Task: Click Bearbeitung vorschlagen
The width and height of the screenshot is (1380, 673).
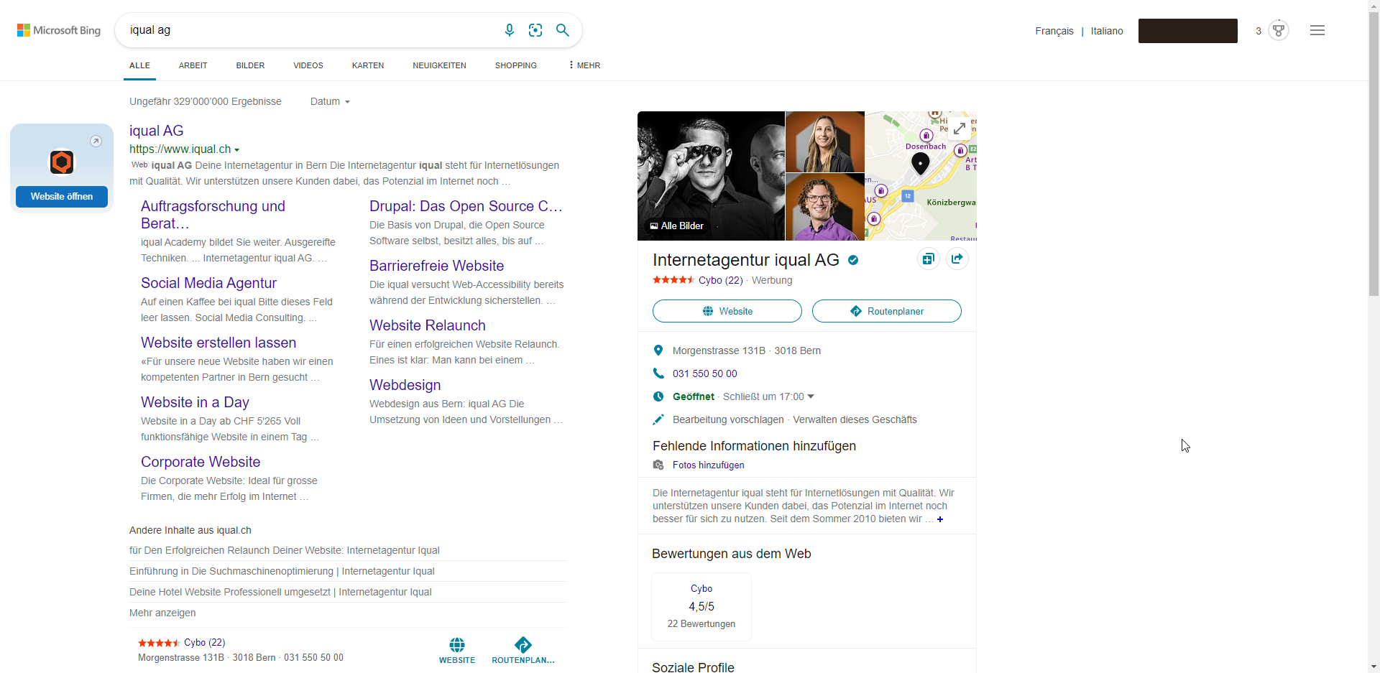Action: click(728, 419)
